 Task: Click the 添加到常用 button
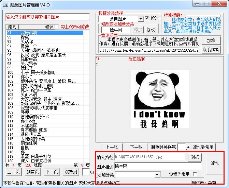tap(203, 147)
